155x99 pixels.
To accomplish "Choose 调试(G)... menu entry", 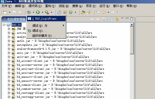I will coord(46,31).
